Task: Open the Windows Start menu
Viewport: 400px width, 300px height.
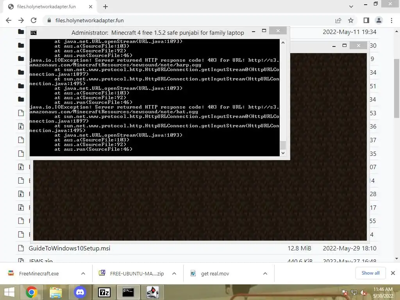Action: click(9, 292)
